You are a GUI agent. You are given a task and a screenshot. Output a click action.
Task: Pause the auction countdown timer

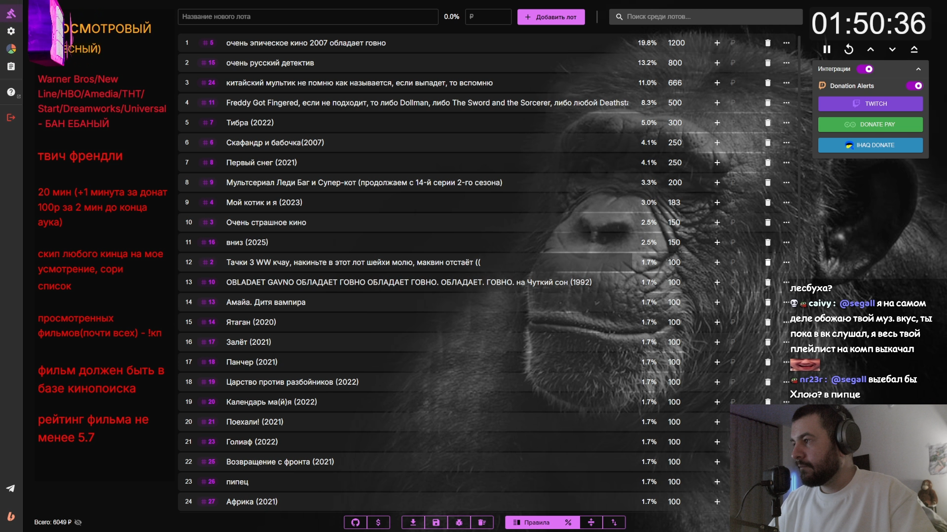pyautogui.click(x=827, y=49)
